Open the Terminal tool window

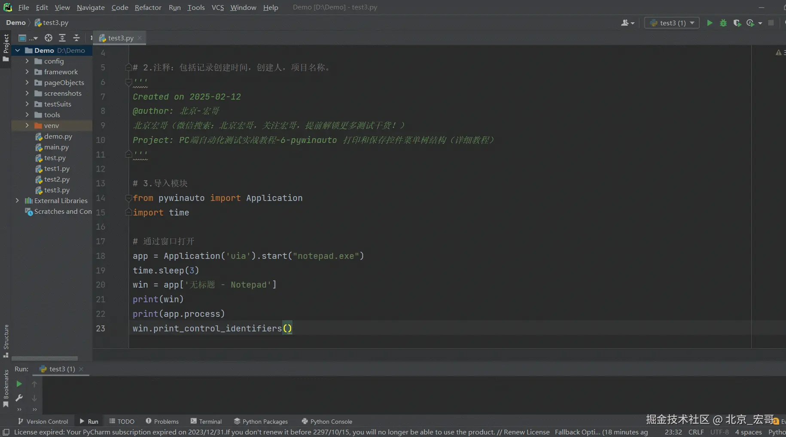point(206,421)
